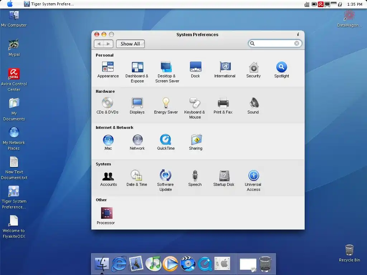Select My Computer desktop icon

[14, 19]
